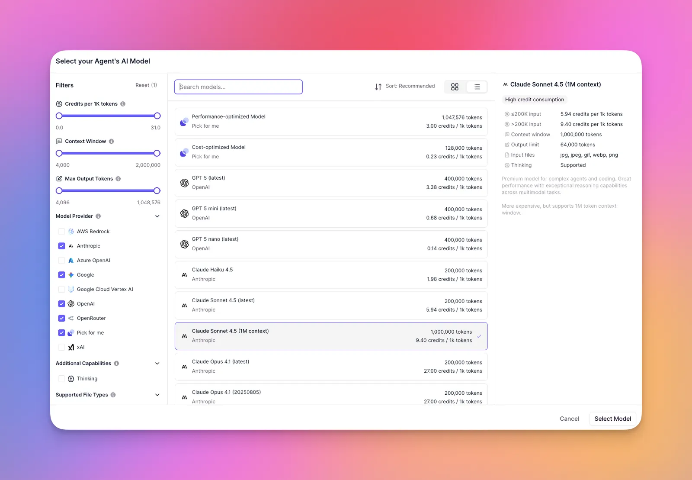Click the Context Window slider maximum handle
Screen dimensions: 692x480
point(157,153)
